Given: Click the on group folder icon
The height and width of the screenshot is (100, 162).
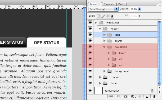Looking at the screenshot, I should 114,65.
